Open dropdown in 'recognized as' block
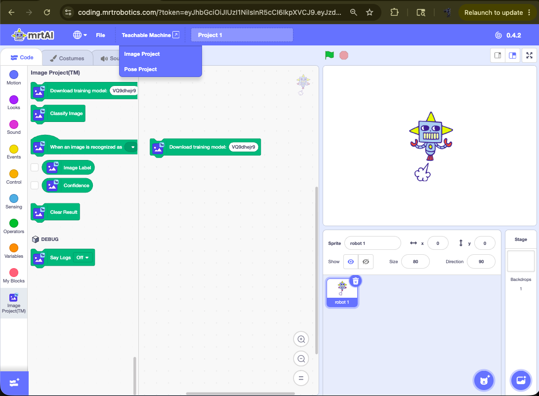This screenshot has height=396, width=539. pos(130,147)
